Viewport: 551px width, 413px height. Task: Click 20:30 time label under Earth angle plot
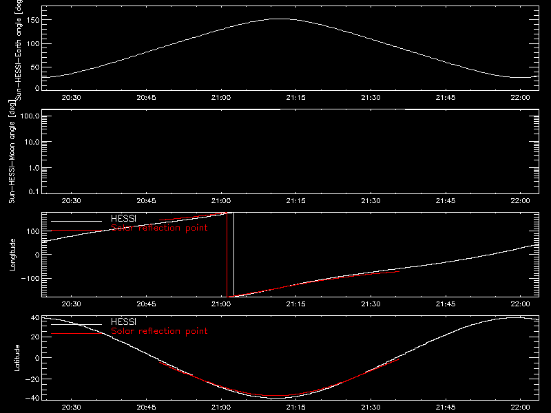pos(72,98)
